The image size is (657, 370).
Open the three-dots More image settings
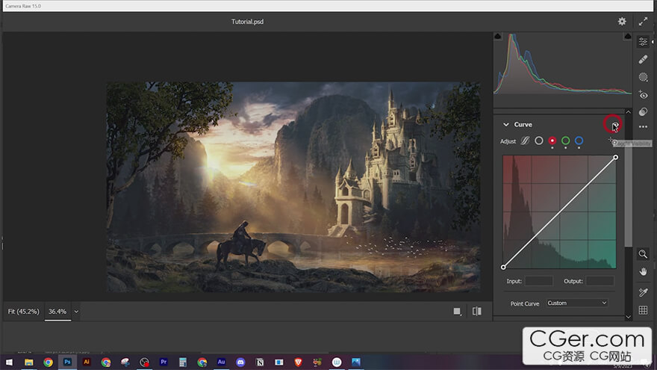pos(643,126)
